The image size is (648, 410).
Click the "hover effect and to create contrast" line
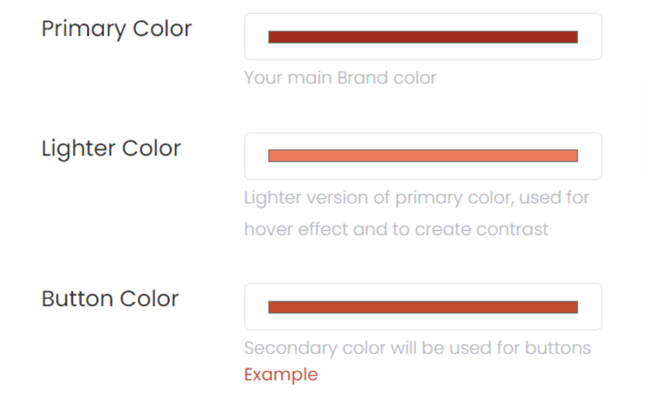[396, 229]
